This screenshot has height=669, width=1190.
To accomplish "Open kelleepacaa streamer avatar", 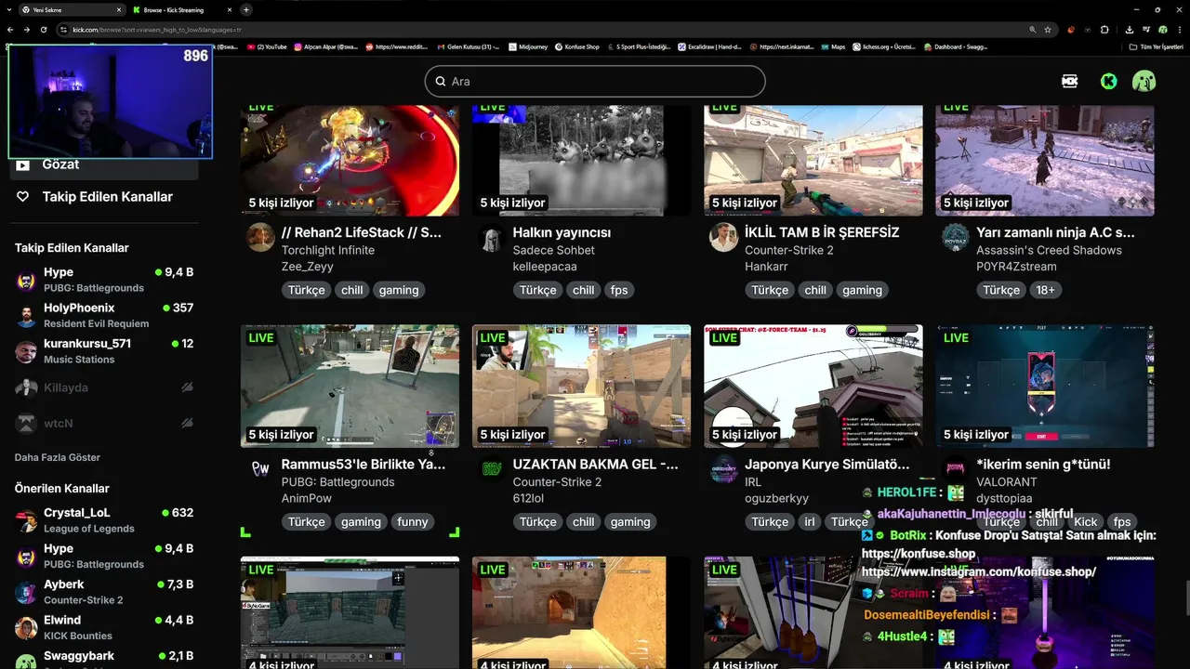I will point(492,237).
